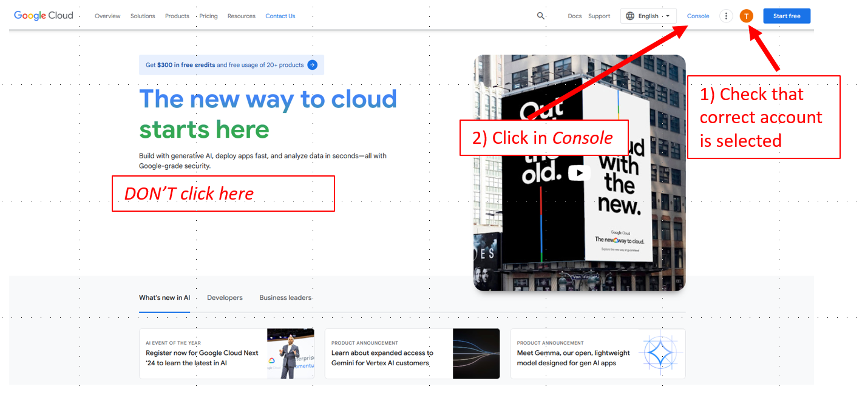The image size is (865, 395).
Task: Go to the Console
Action: click(698, 16)
